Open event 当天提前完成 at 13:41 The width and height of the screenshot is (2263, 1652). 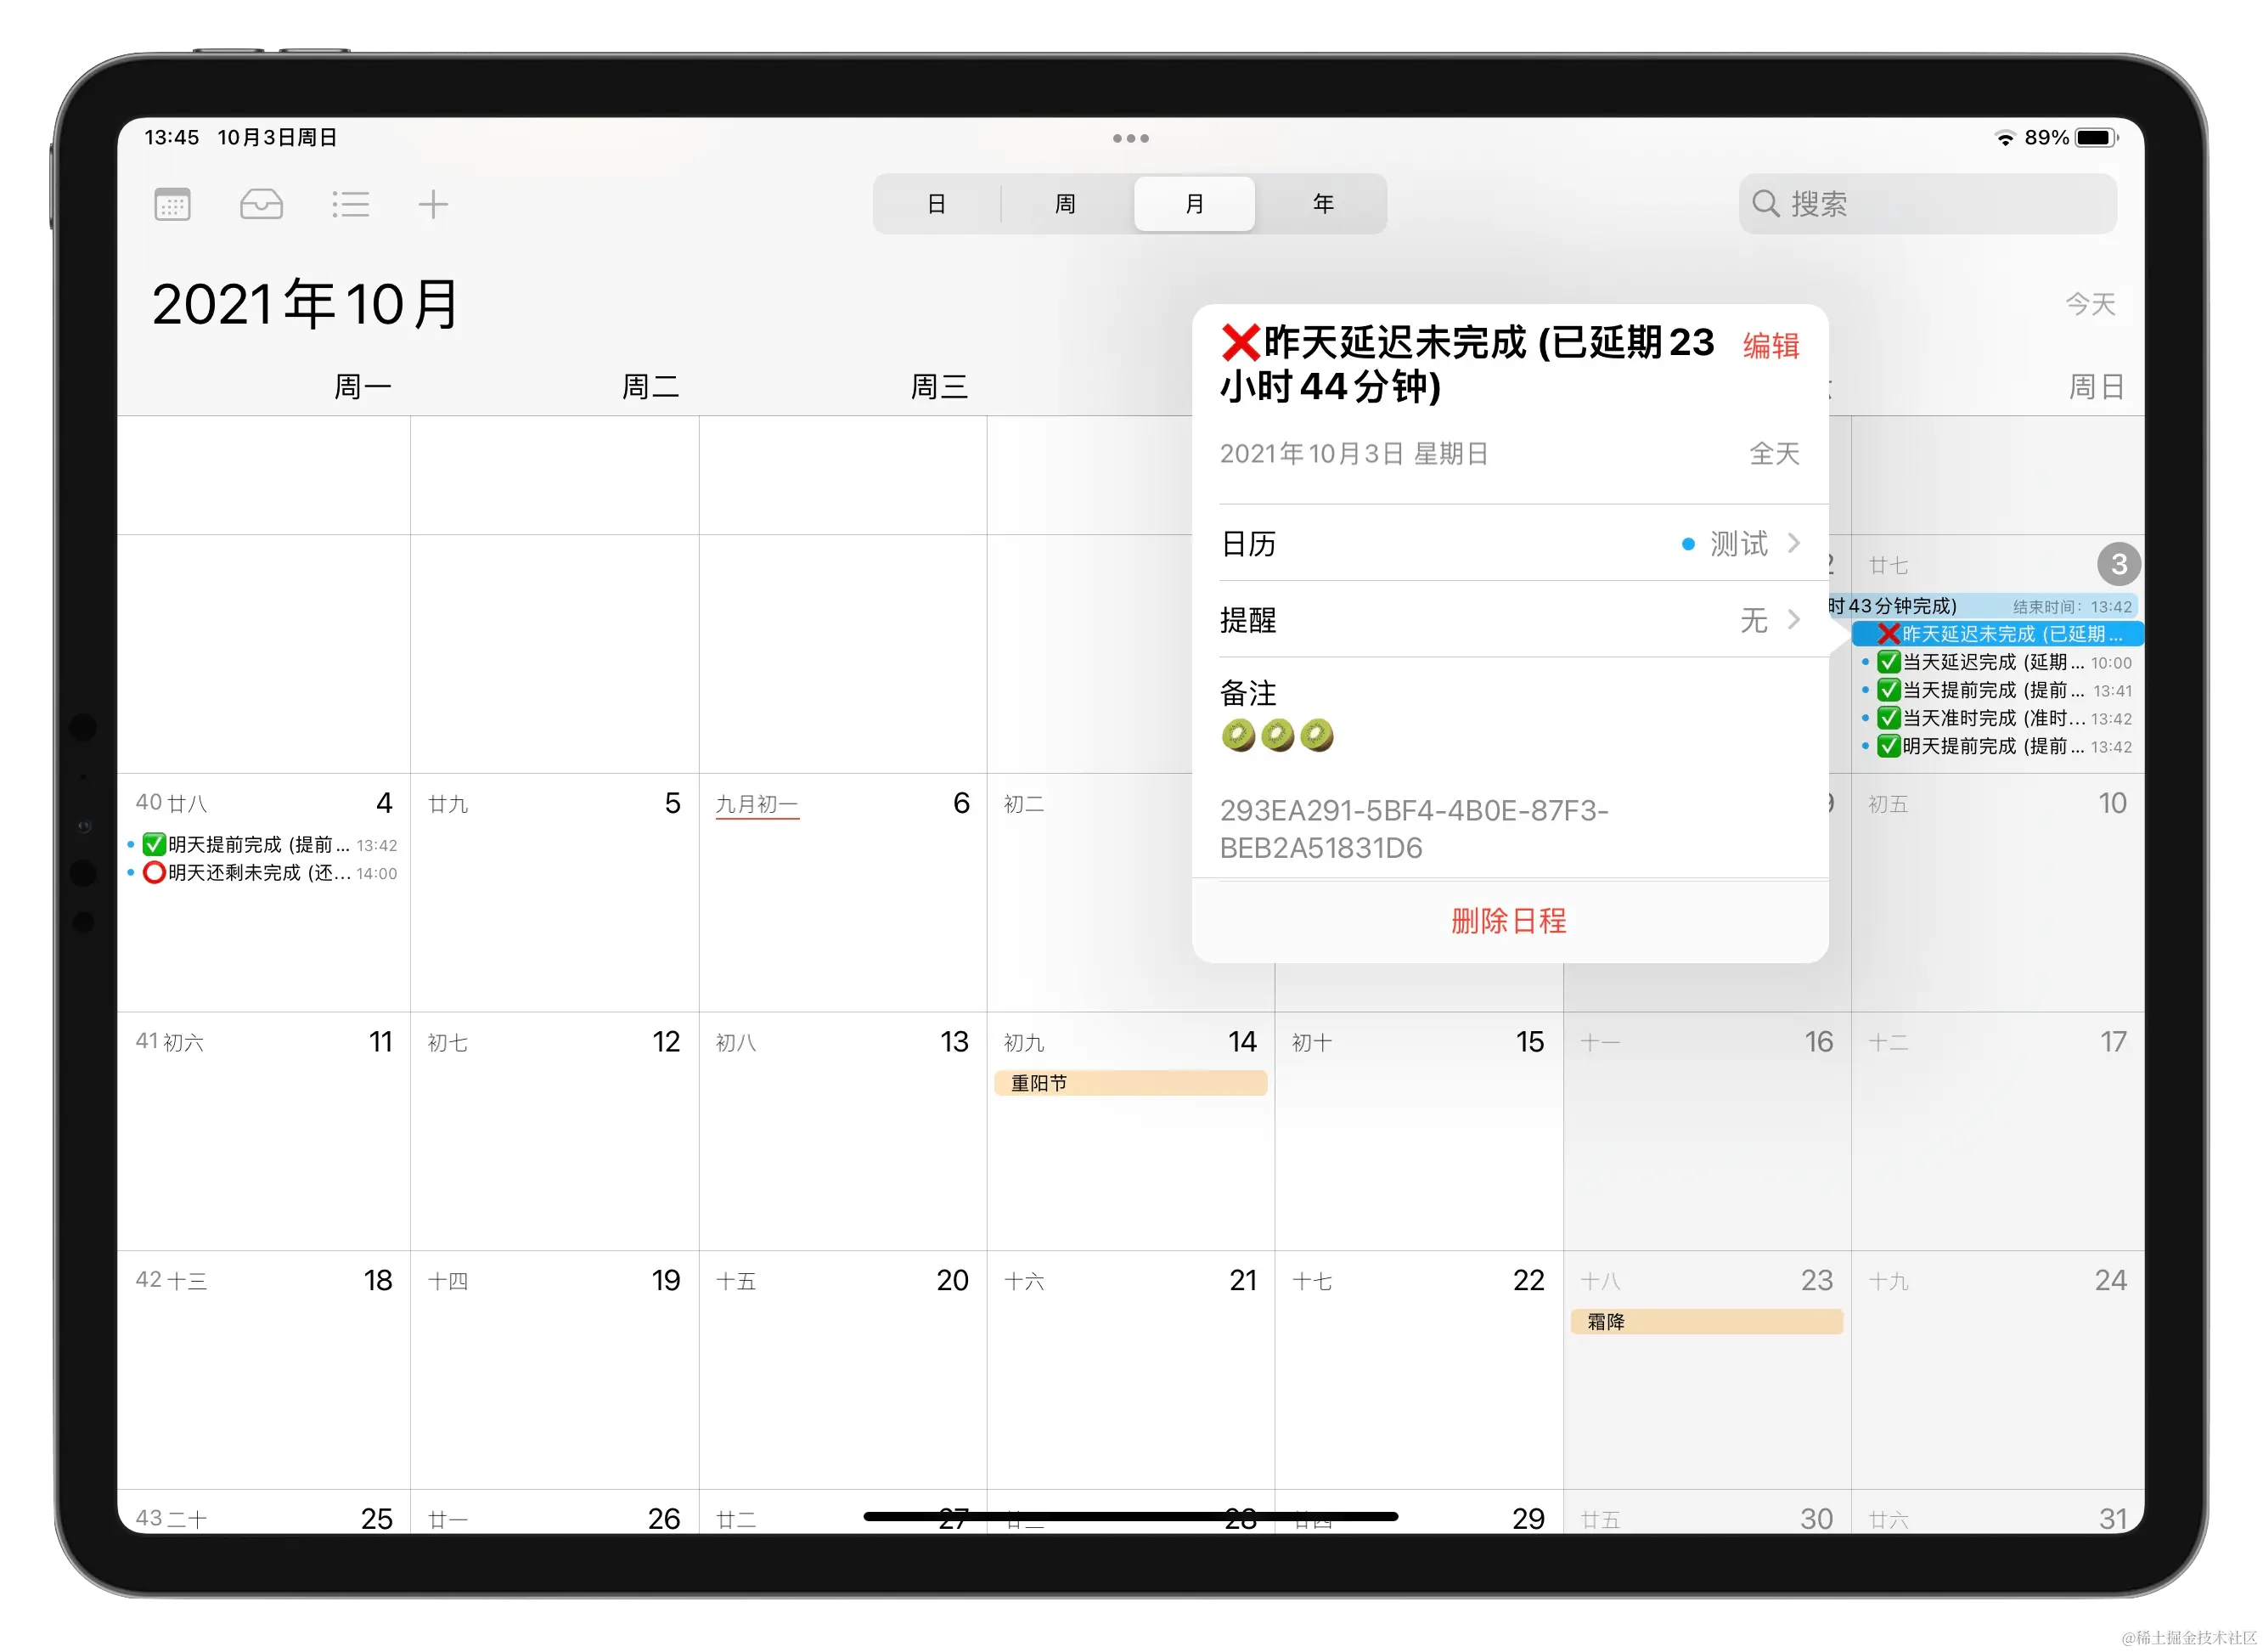pos(1996,690)
